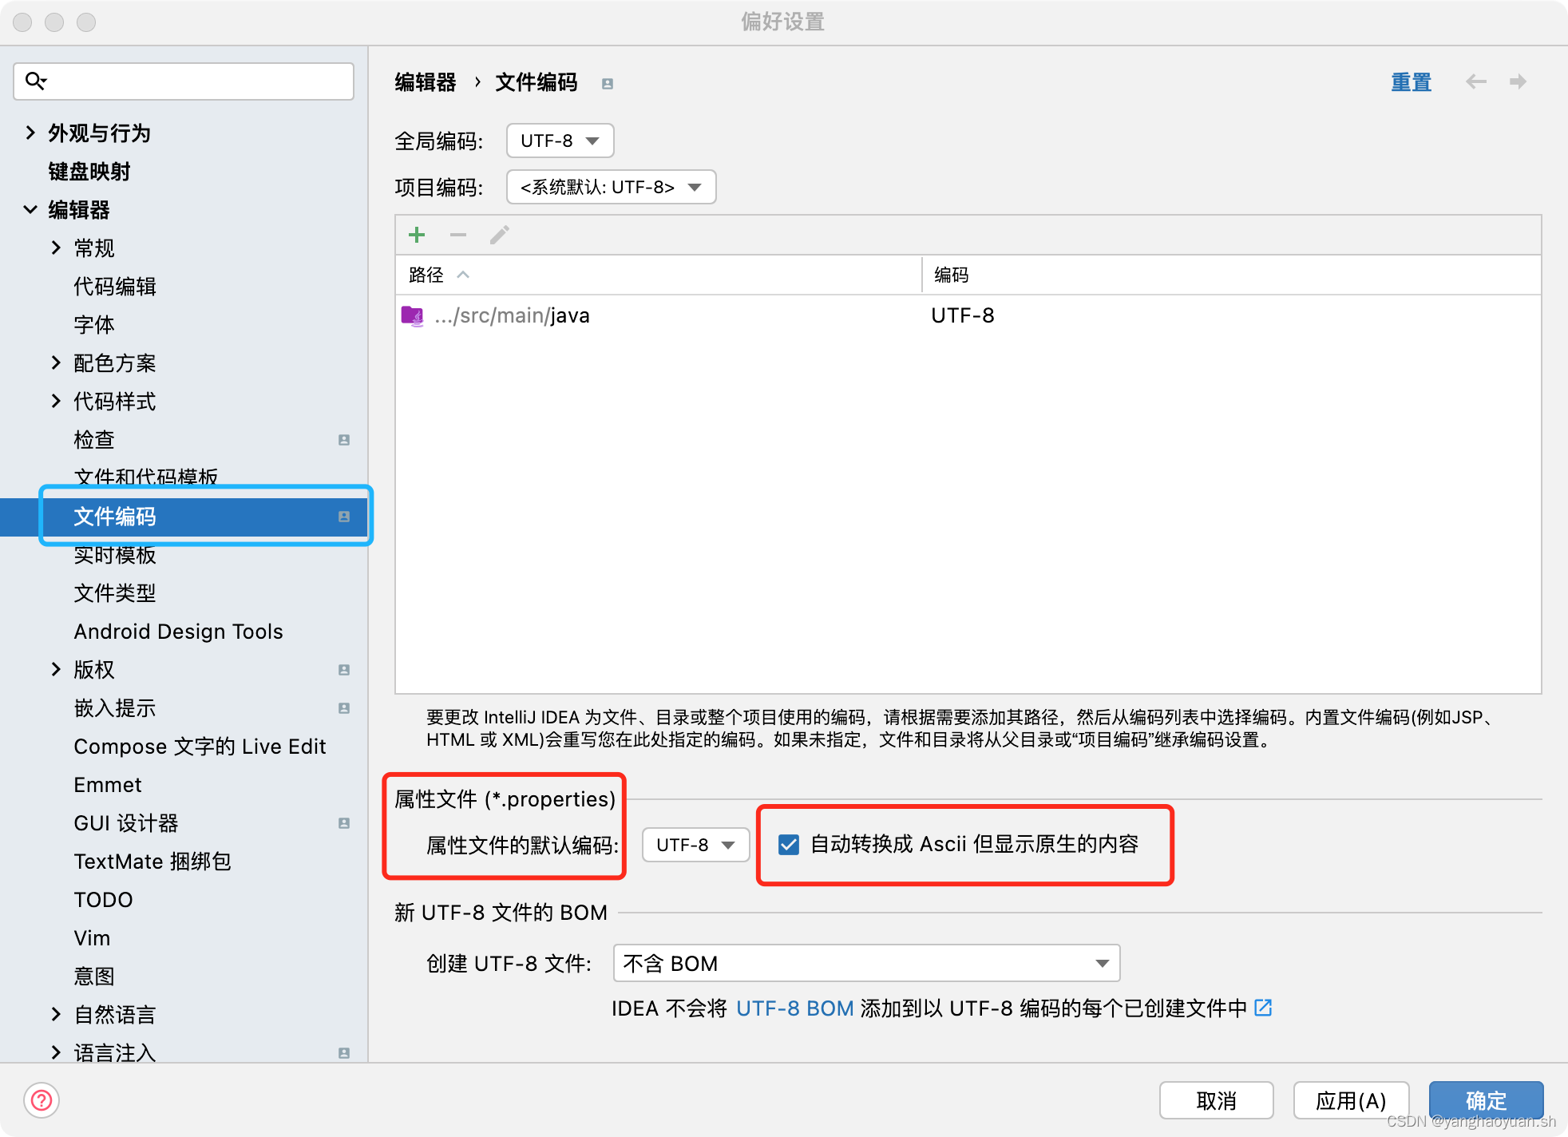
Task: Click the UTF-8 BOM hyperlink
Action: (794, 1008)
